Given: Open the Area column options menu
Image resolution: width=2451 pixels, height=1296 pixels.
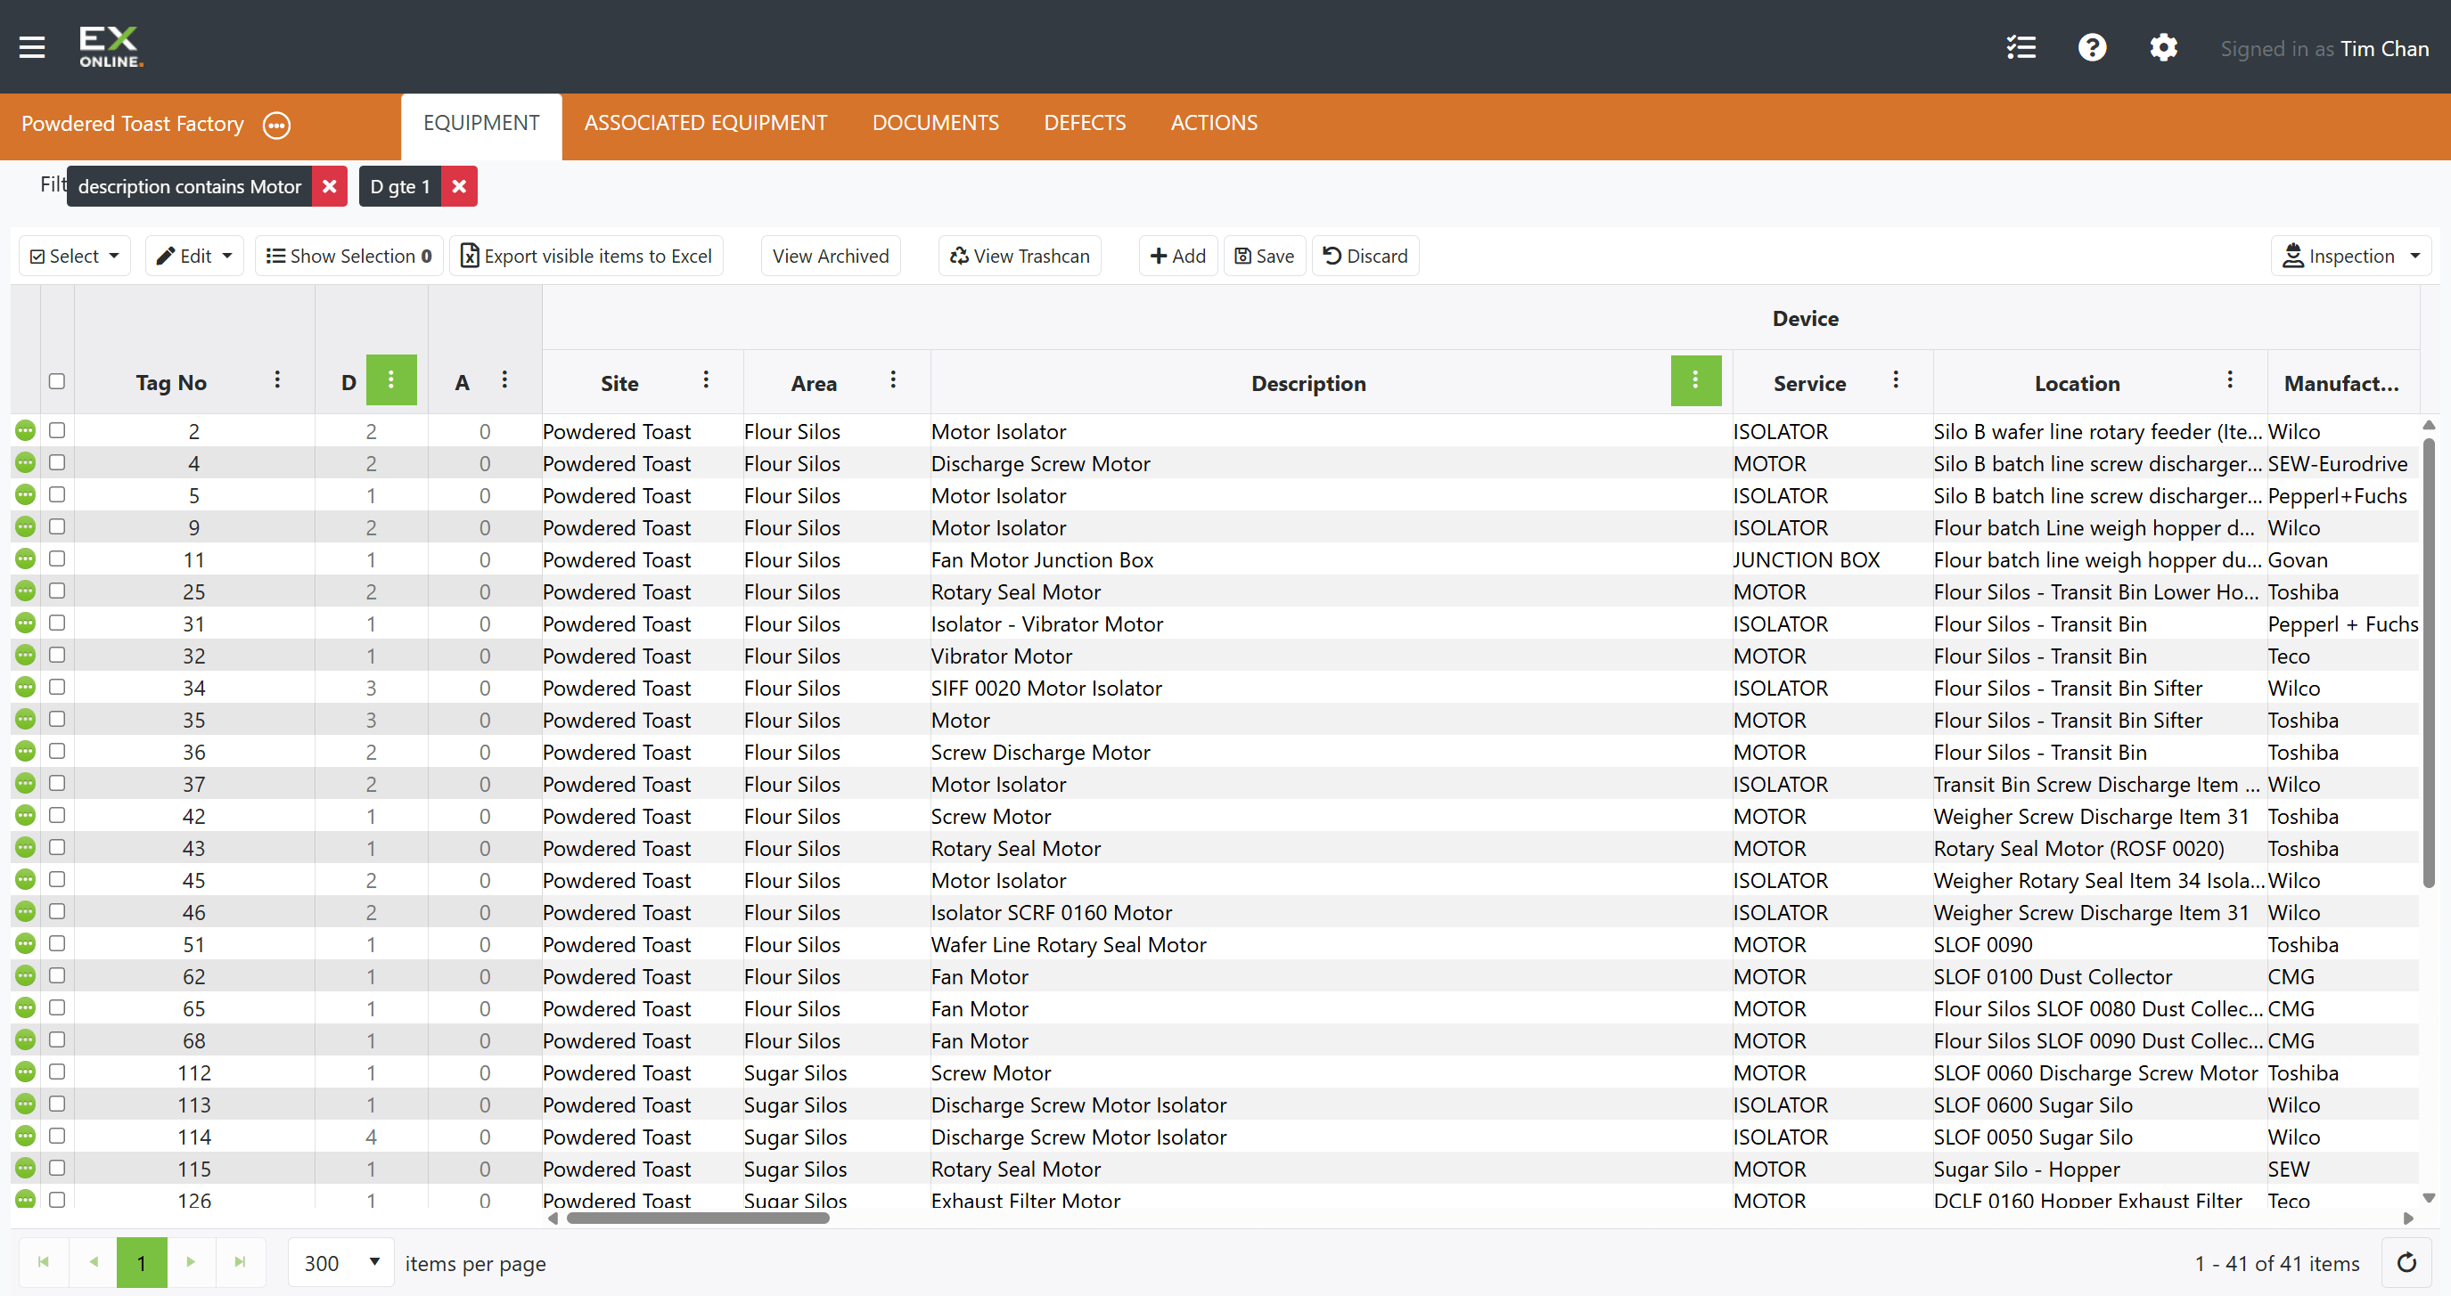Looking at the screenshot, I should pyautogui.click(x=892, y=380).
